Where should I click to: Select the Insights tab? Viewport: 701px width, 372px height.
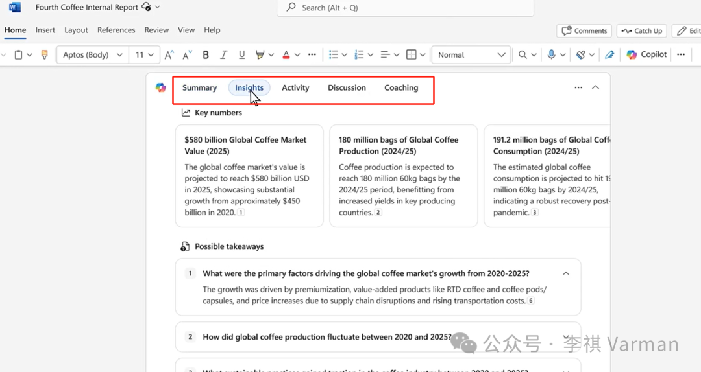click(x=249, y=88)
